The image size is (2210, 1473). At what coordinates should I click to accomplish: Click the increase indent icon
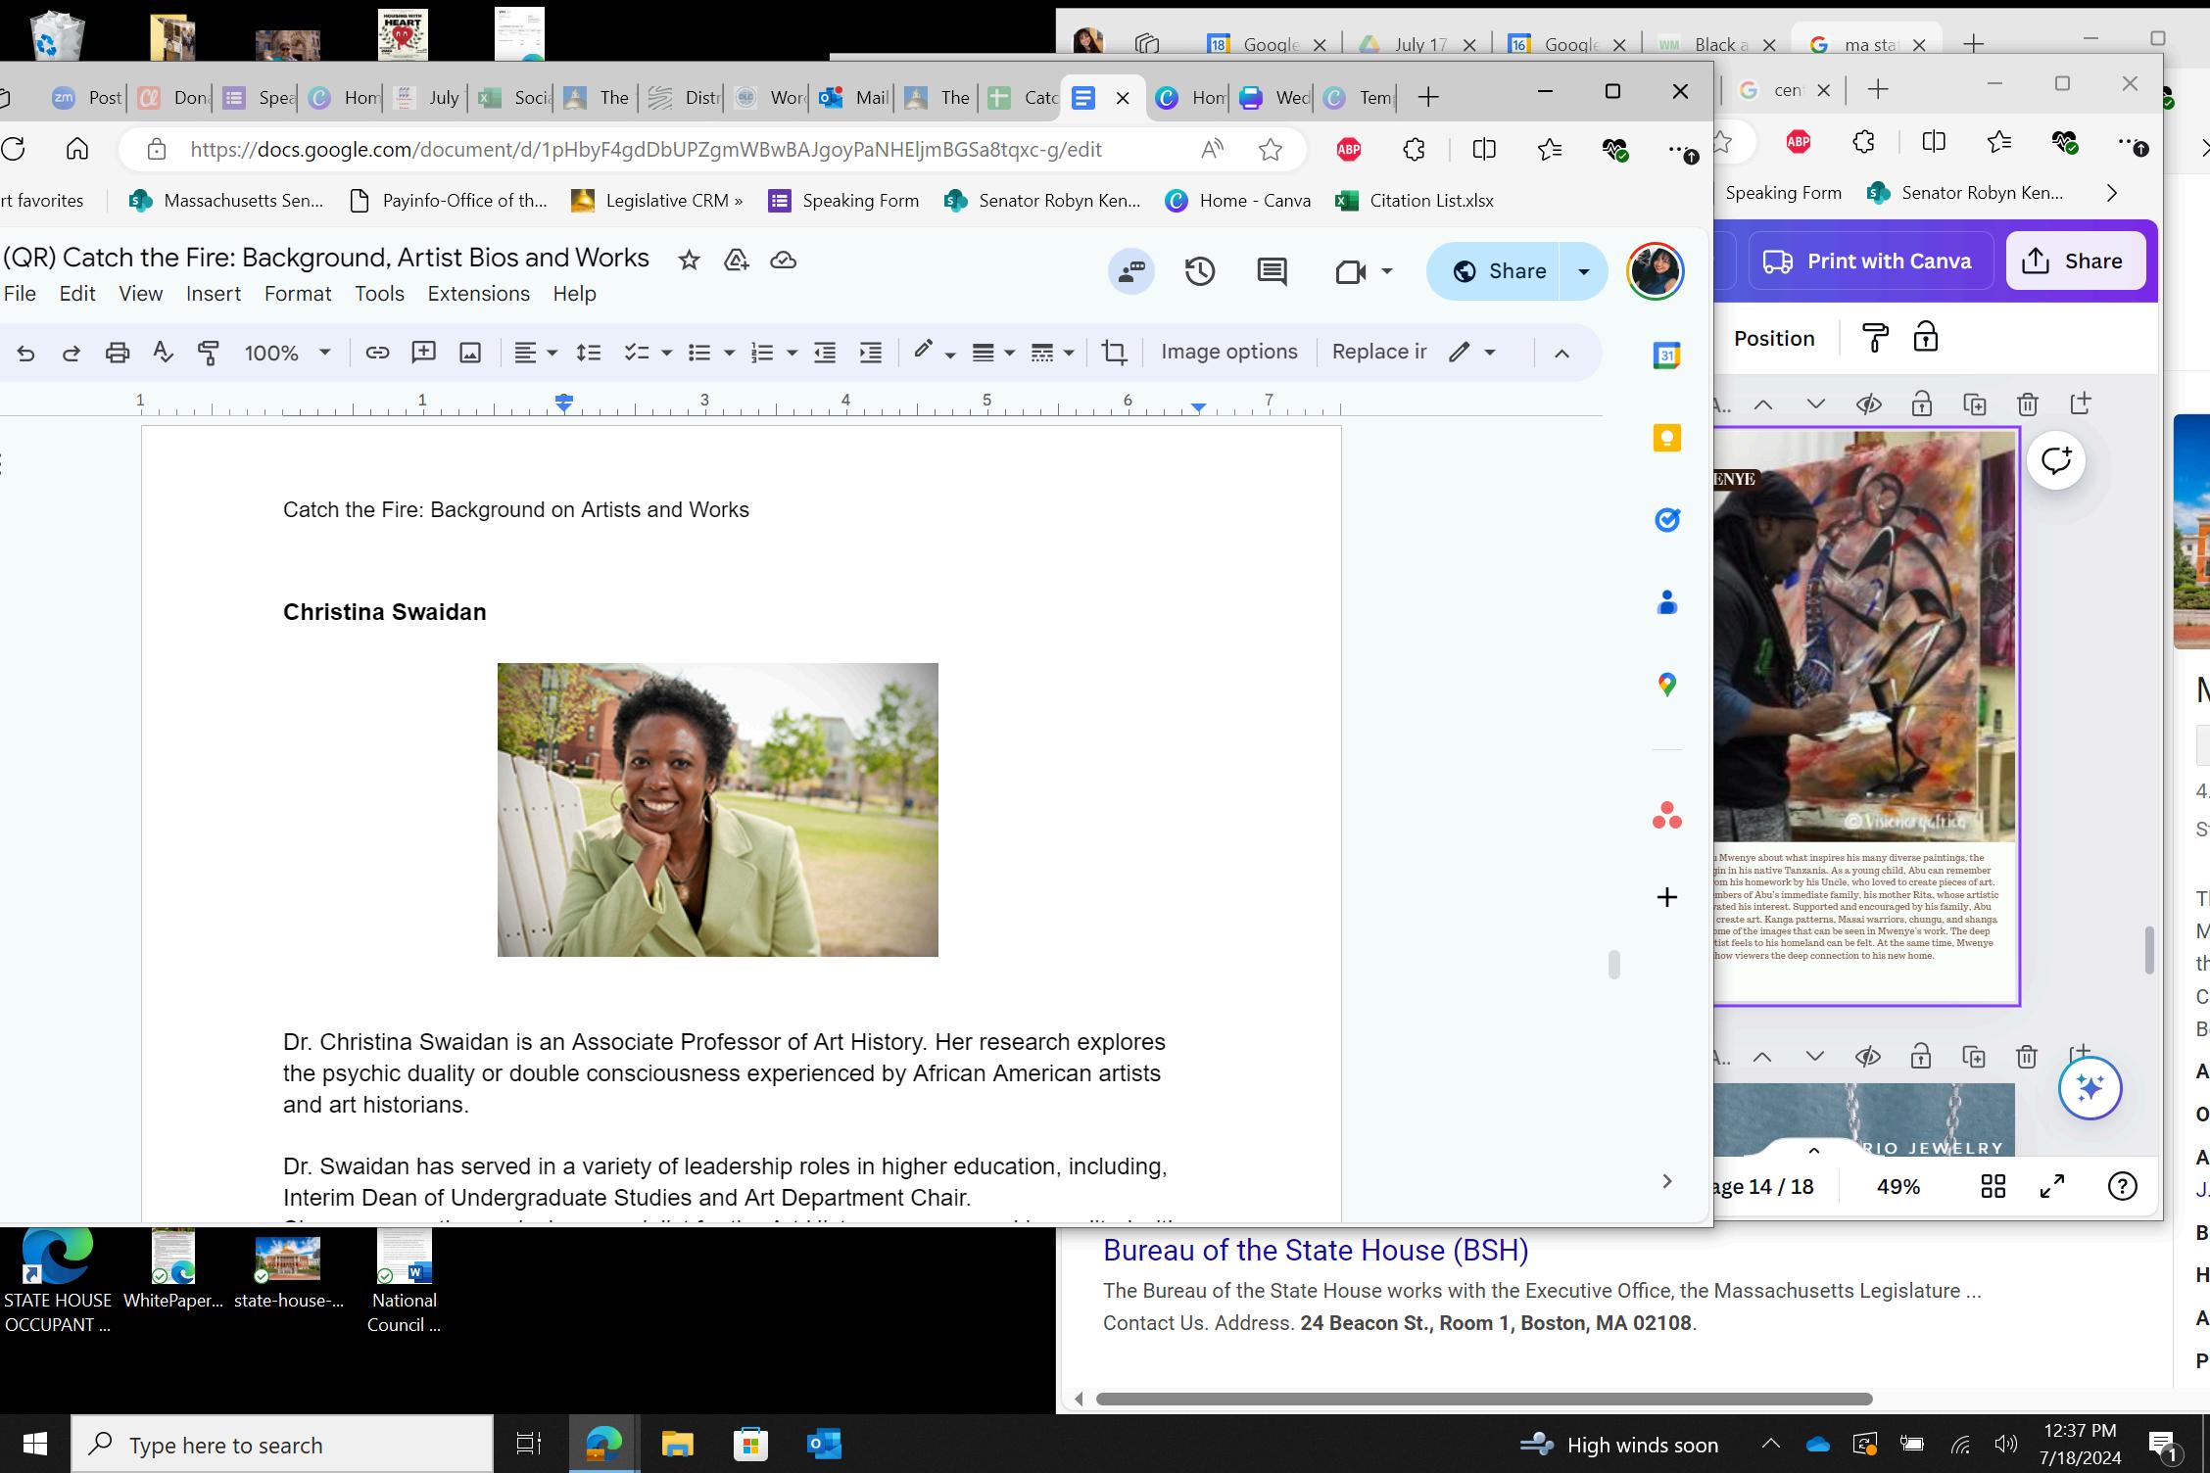tap(870, 353)
